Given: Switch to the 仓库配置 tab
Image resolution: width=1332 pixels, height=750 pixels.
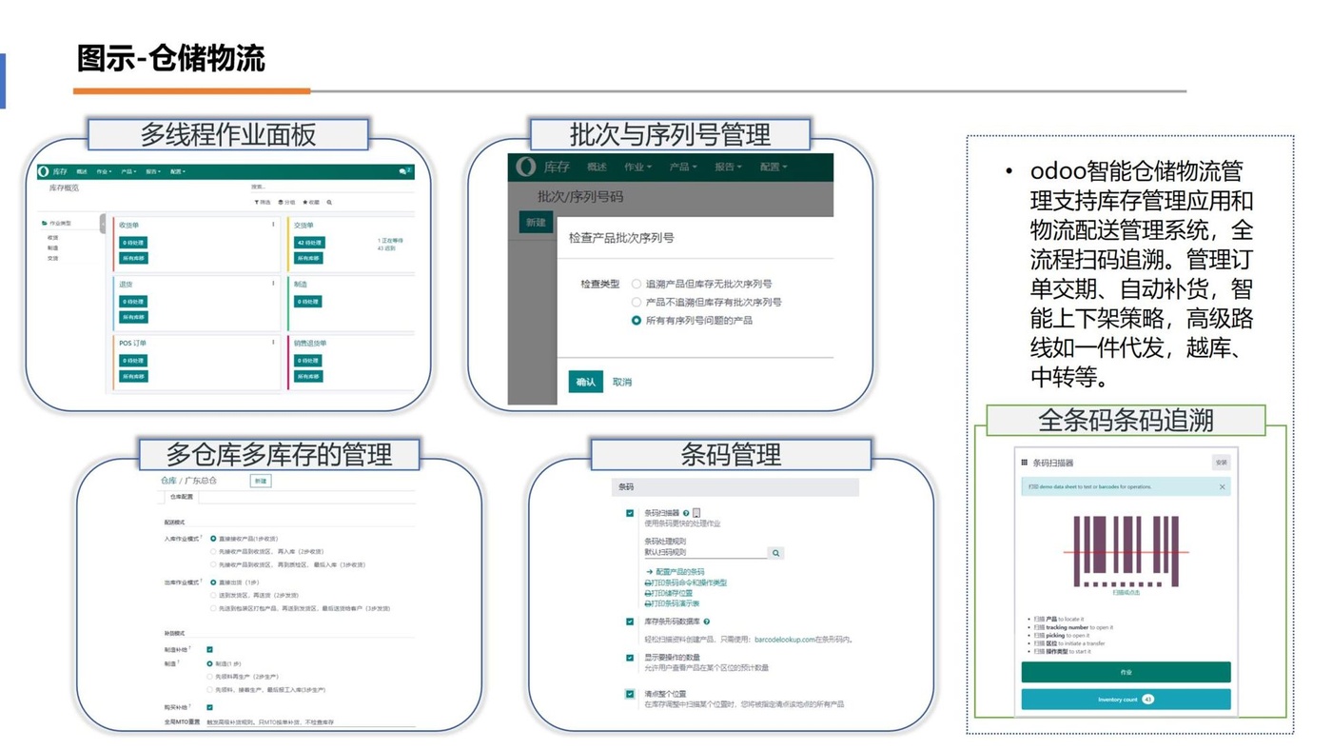Looking at the screenshot, I should tap(181, 497).
